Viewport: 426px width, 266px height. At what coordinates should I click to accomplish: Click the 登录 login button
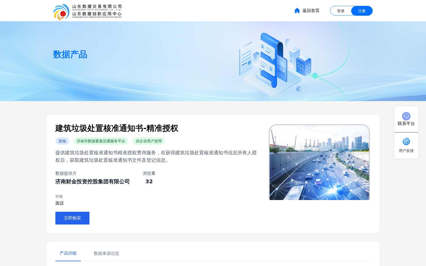[341, 11]
